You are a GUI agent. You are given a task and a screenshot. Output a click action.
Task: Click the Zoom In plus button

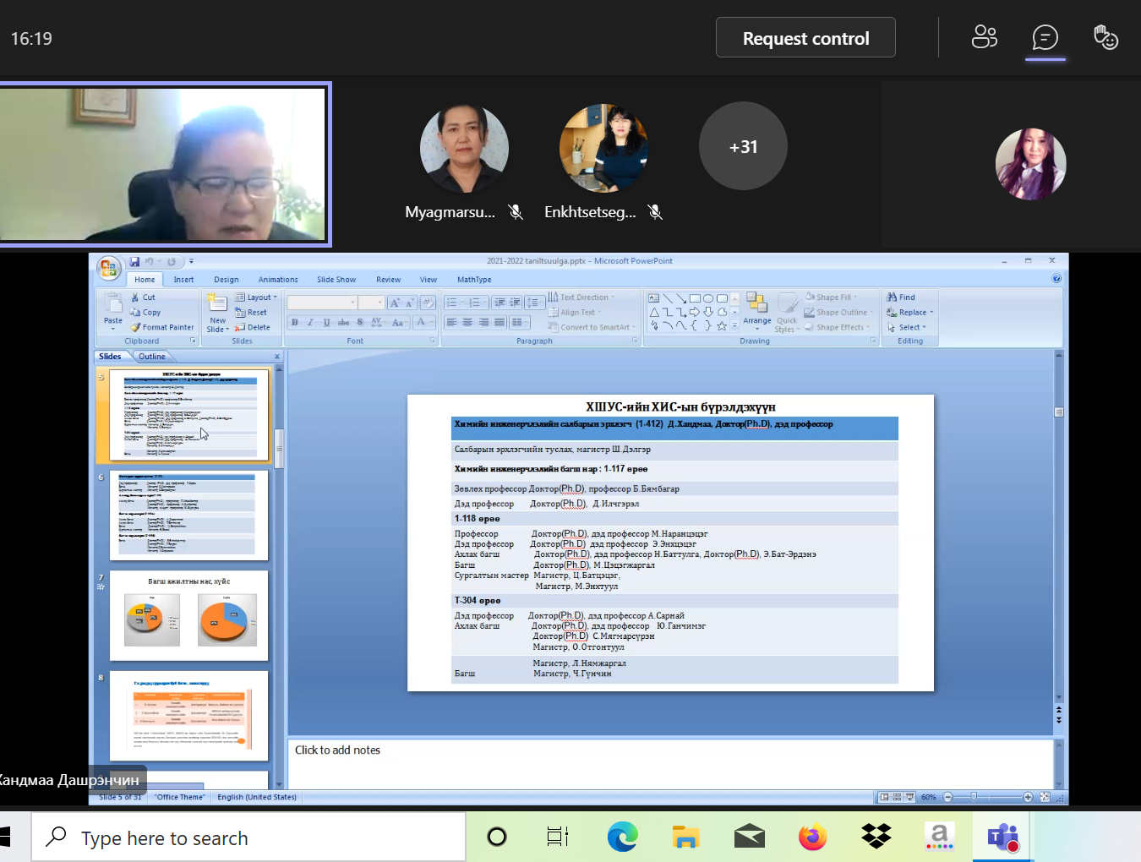tap(1028, 797)
